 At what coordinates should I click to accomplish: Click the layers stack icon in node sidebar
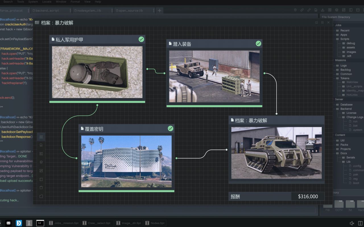(41, 162)
